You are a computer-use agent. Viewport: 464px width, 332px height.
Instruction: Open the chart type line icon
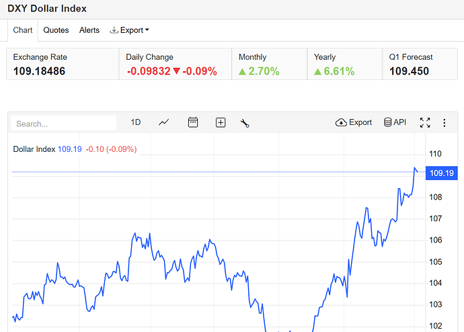[164, 122]
